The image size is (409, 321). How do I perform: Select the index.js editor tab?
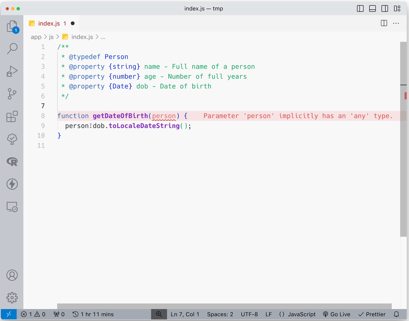click(x=52, y=23)
